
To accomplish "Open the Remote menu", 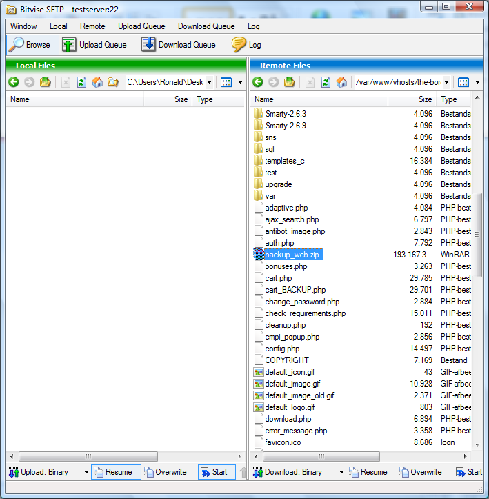I will 92,26.
